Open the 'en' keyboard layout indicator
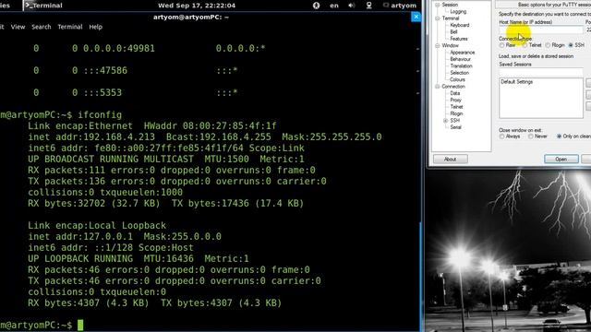This screenshot has width=591, height=332. pos(334,6)
